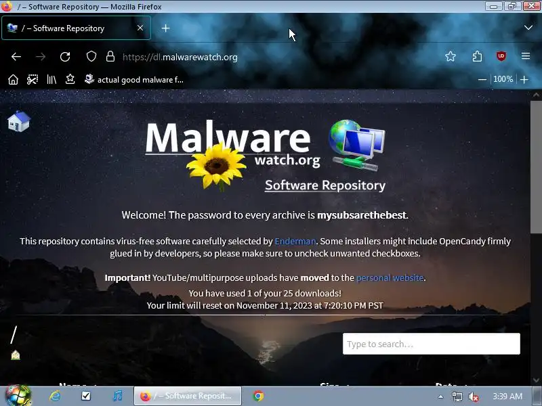Open the Enderman link
The image size is (542, 406).
coord(295,241)
